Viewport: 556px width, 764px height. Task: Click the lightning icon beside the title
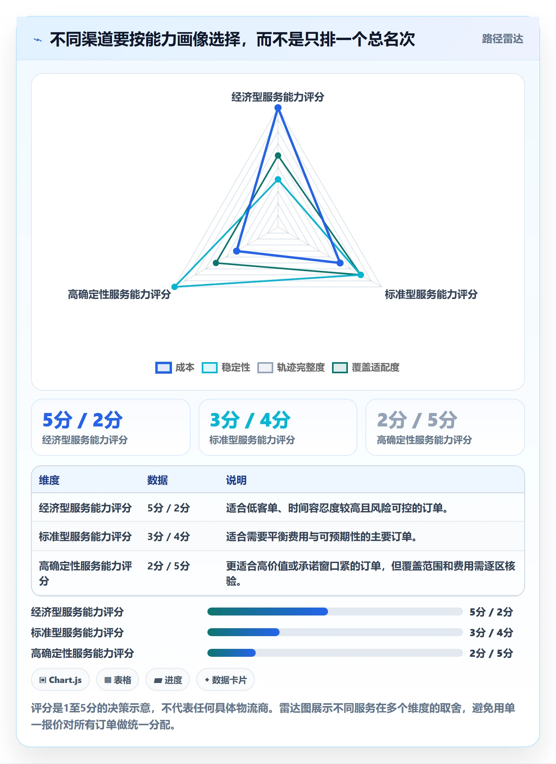38,40
